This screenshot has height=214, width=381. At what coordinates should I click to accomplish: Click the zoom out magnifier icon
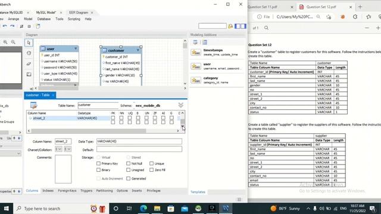click(13, 42)
